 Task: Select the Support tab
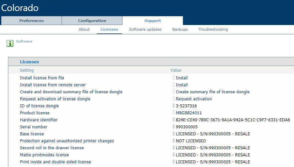tap(152, 21)
